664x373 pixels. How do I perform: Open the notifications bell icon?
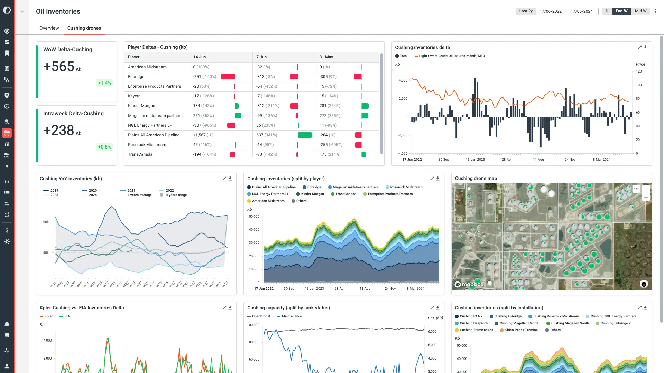tap(7, 324)
